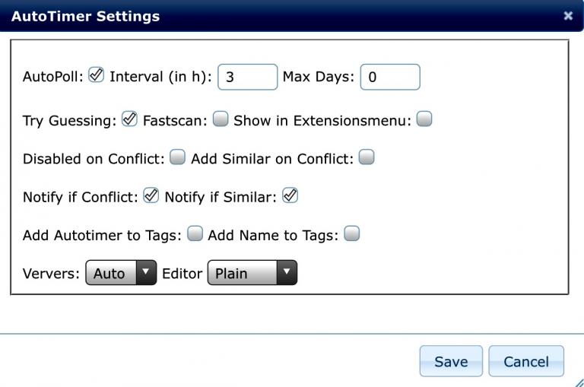The image size is (584, 387).
Task: Open the Ververs Auto dropdown
Action: 120,273
